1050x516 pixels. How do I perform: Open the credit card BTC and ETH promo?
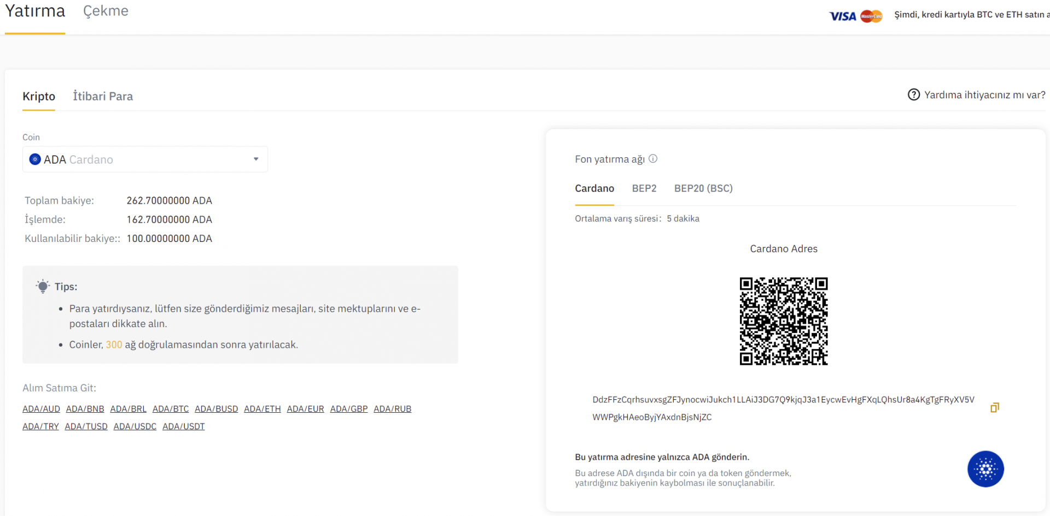pos(972,15)
